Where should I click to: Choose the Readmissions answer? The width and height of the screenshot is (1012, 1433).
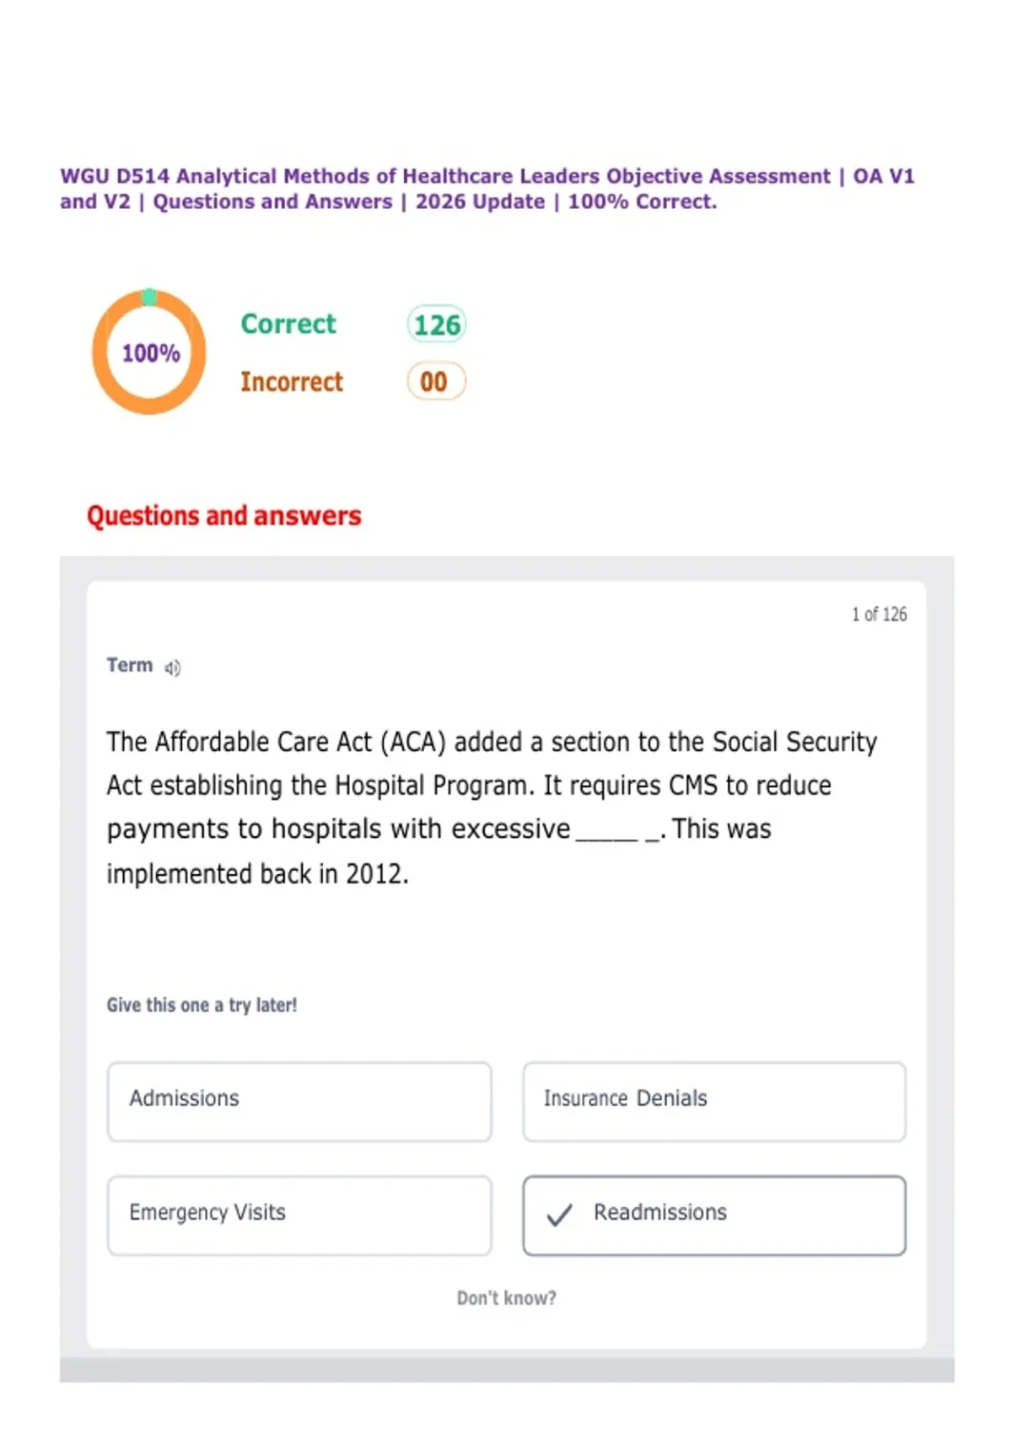coord(714,1216)
